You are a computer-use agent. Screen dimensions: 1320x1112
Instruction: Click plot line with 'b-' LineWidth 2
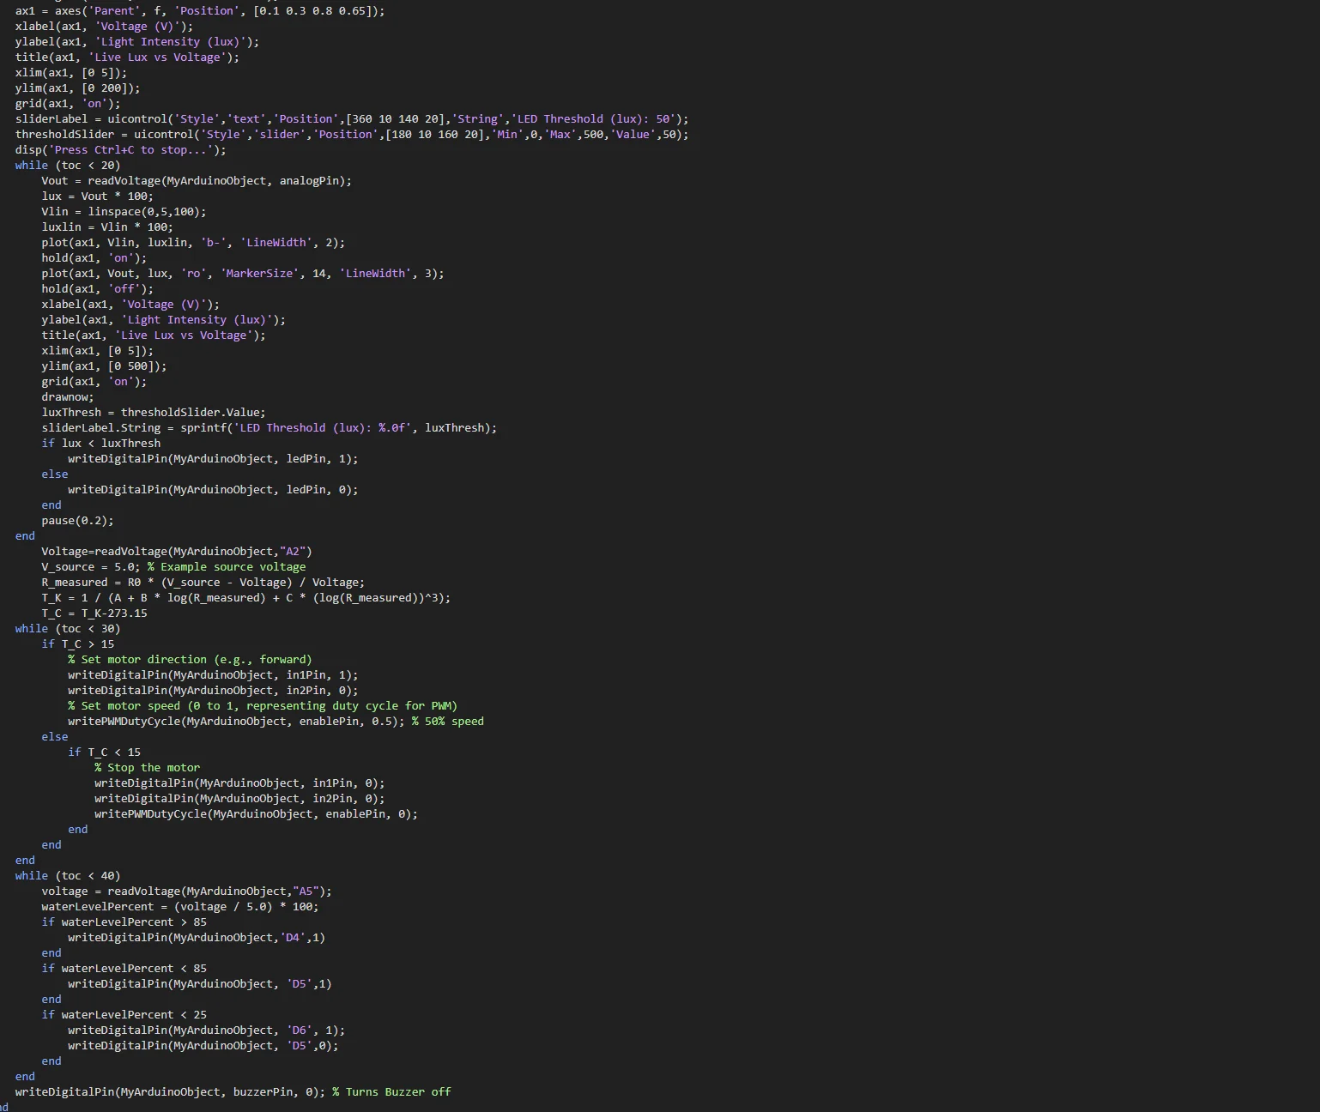[193, 243]
